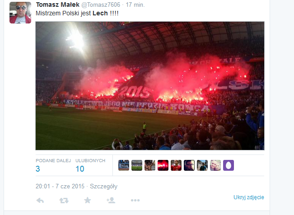Open the more options three-dots icon
This screenshot has width=294, height=215.
(135, 201)
